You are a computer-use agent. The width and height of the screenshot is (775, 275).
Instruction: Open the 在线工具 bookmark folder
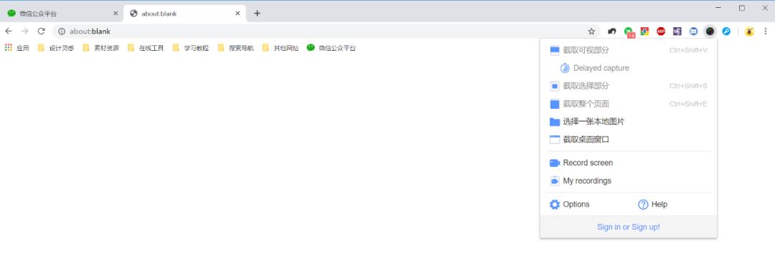click(146, 48)
